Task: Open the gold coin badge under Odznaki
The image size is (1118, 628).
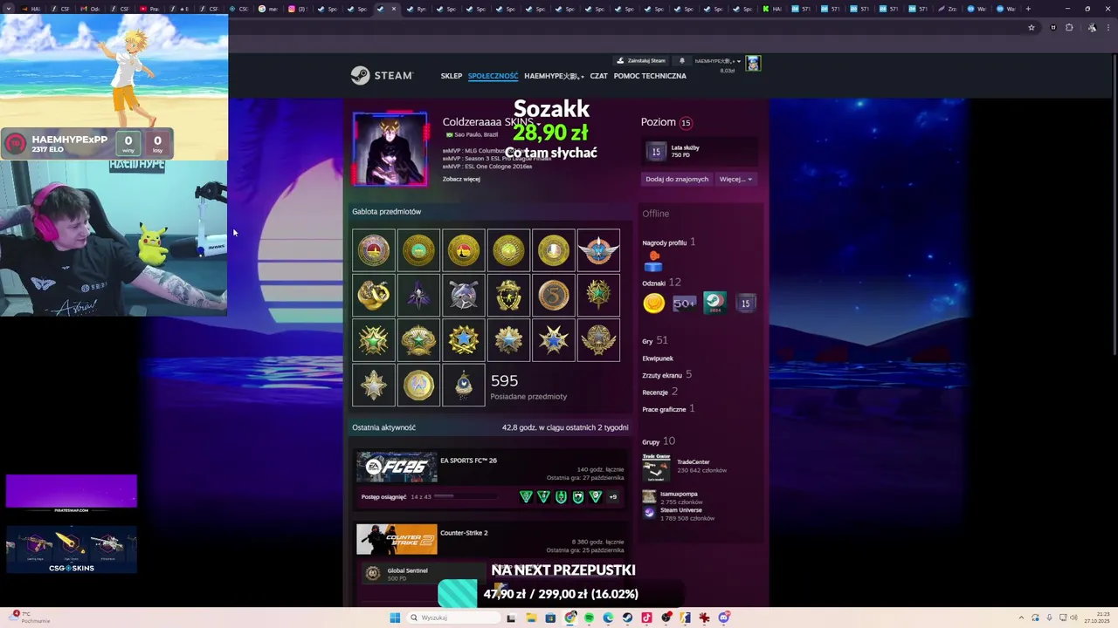Action: [653, 304]
